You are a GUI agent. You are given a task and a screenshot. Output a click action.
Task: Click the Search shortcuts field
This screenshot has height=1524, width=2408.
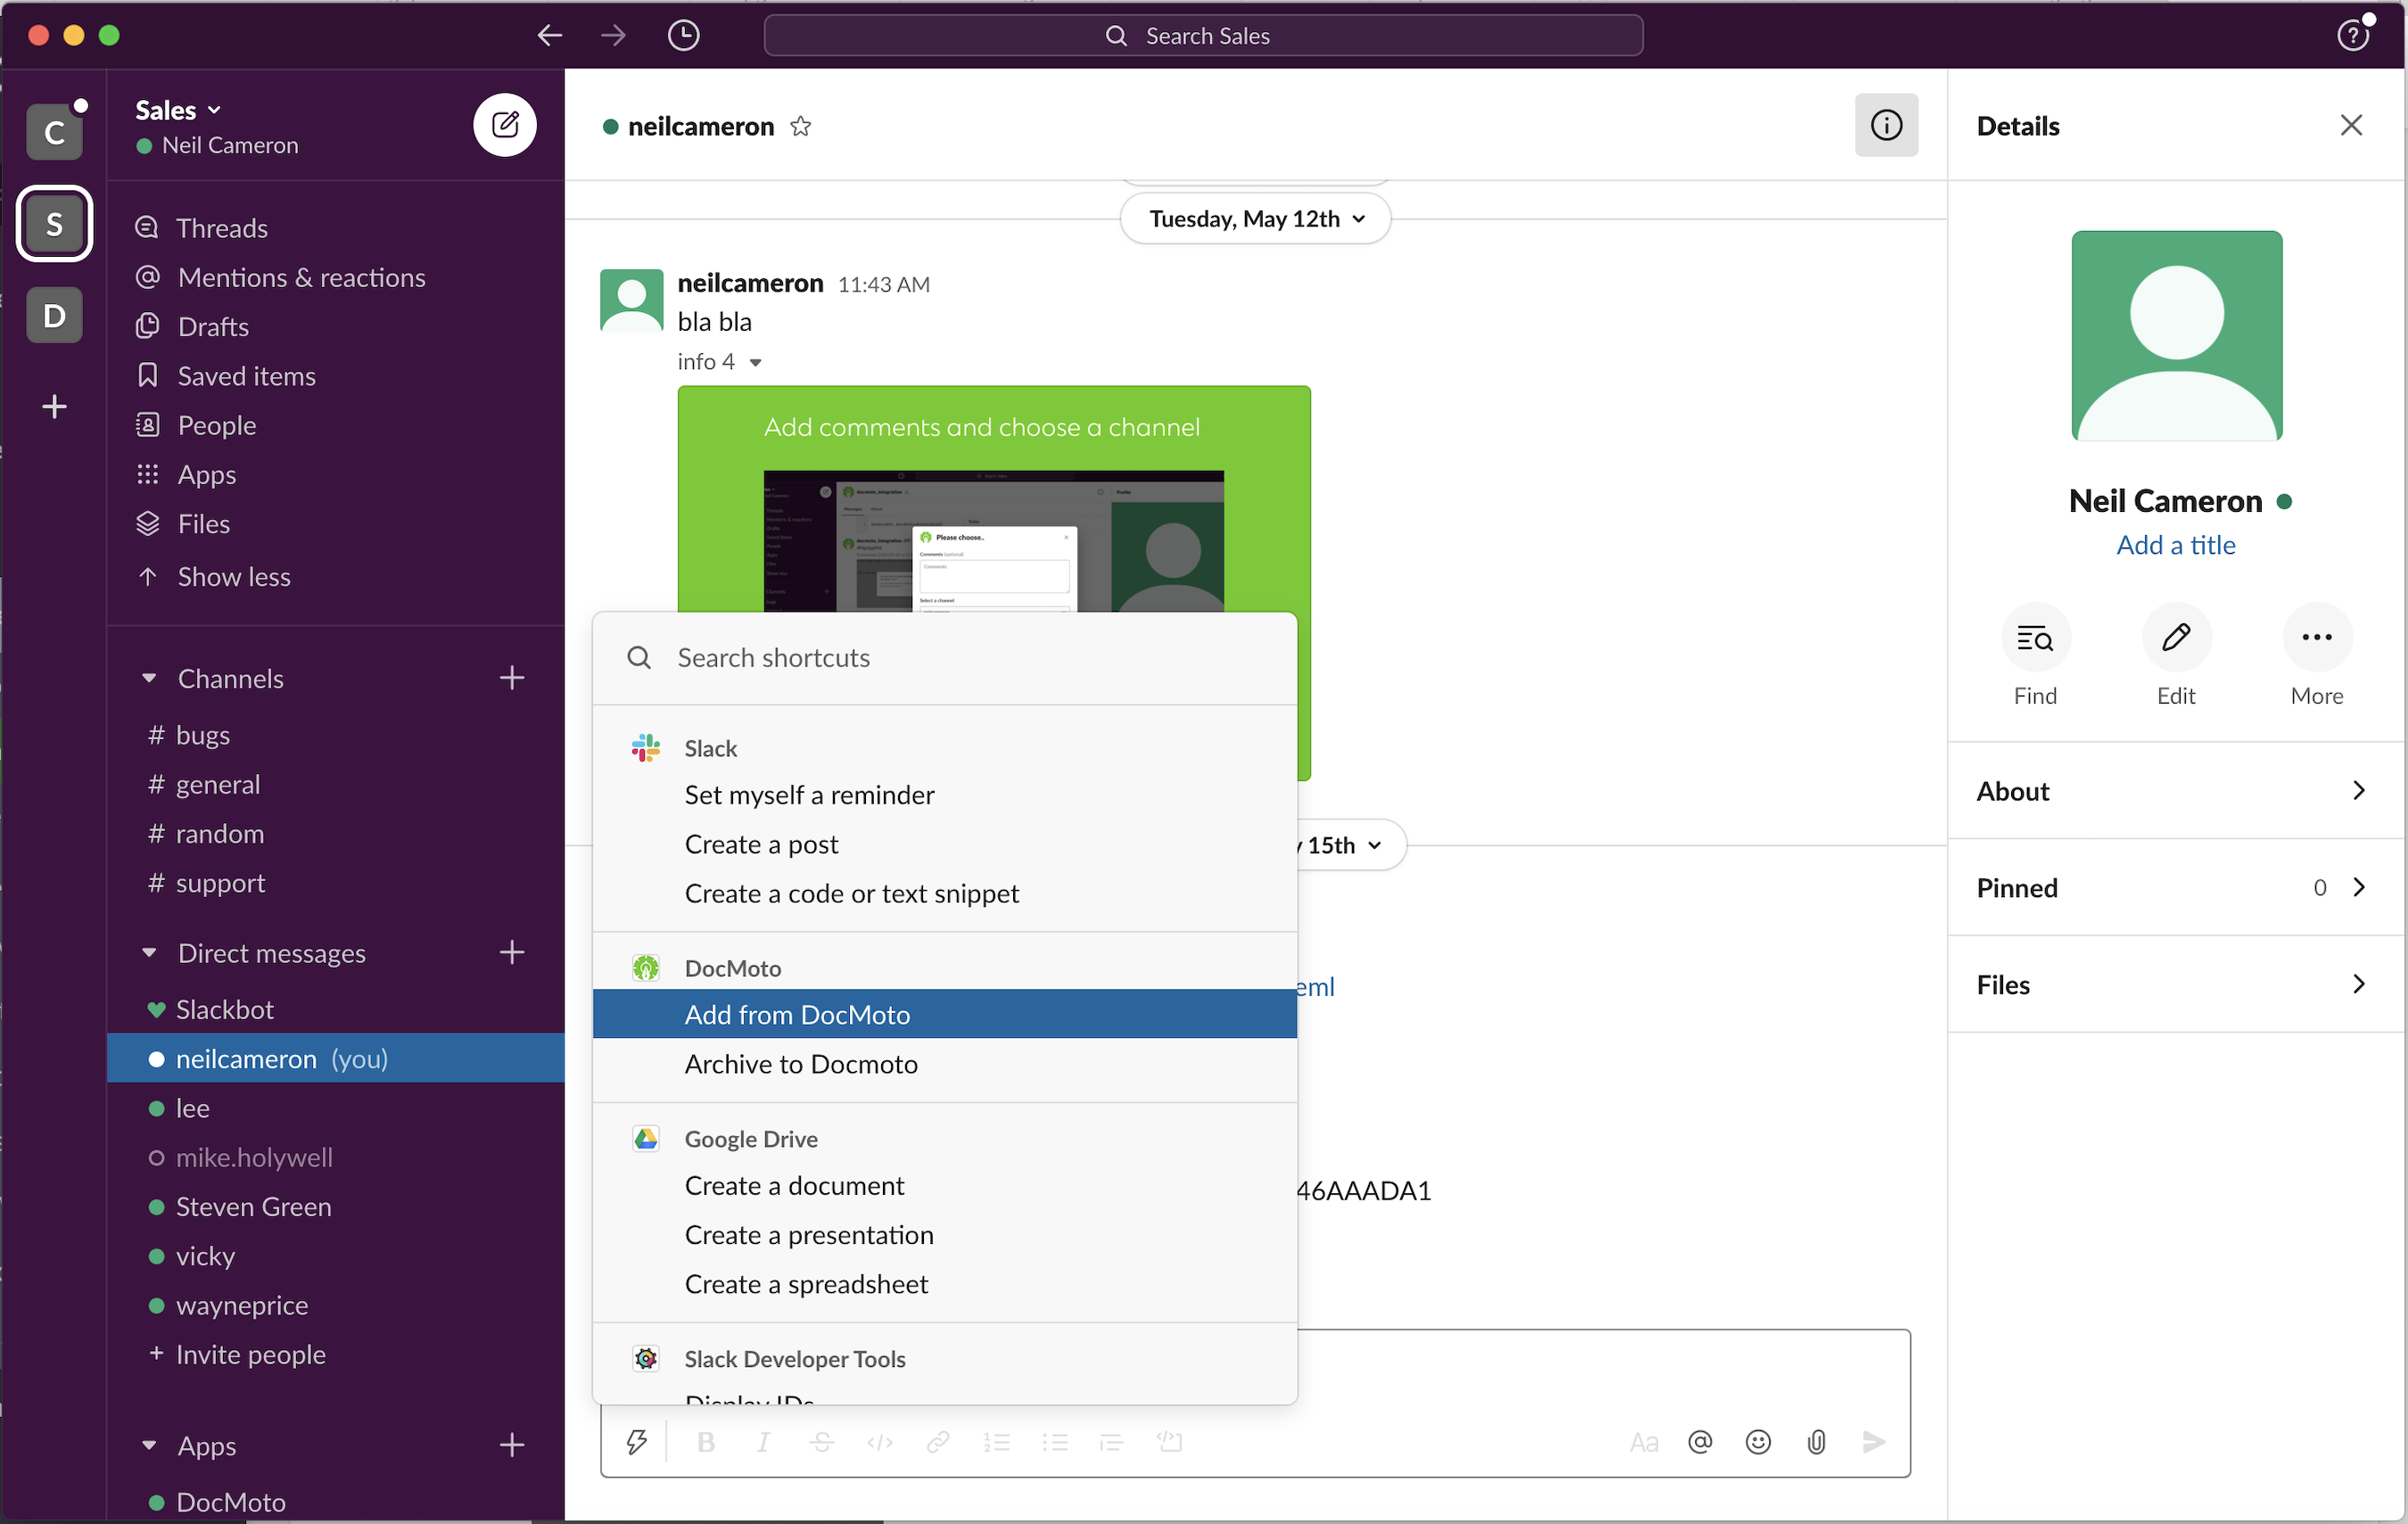(945, 658)
